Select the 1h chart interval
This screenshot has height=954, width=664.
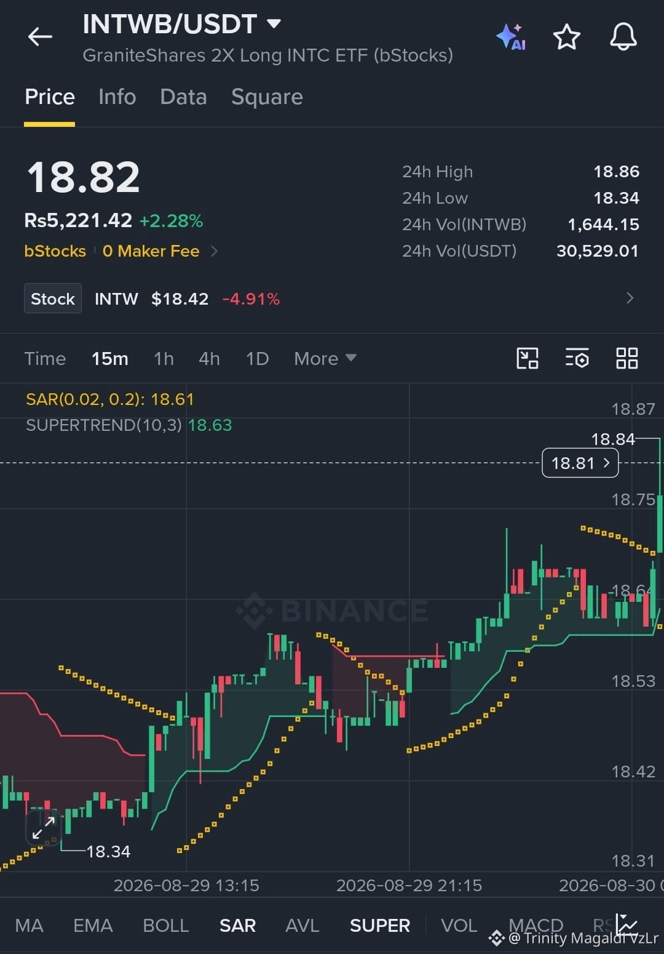164,359
